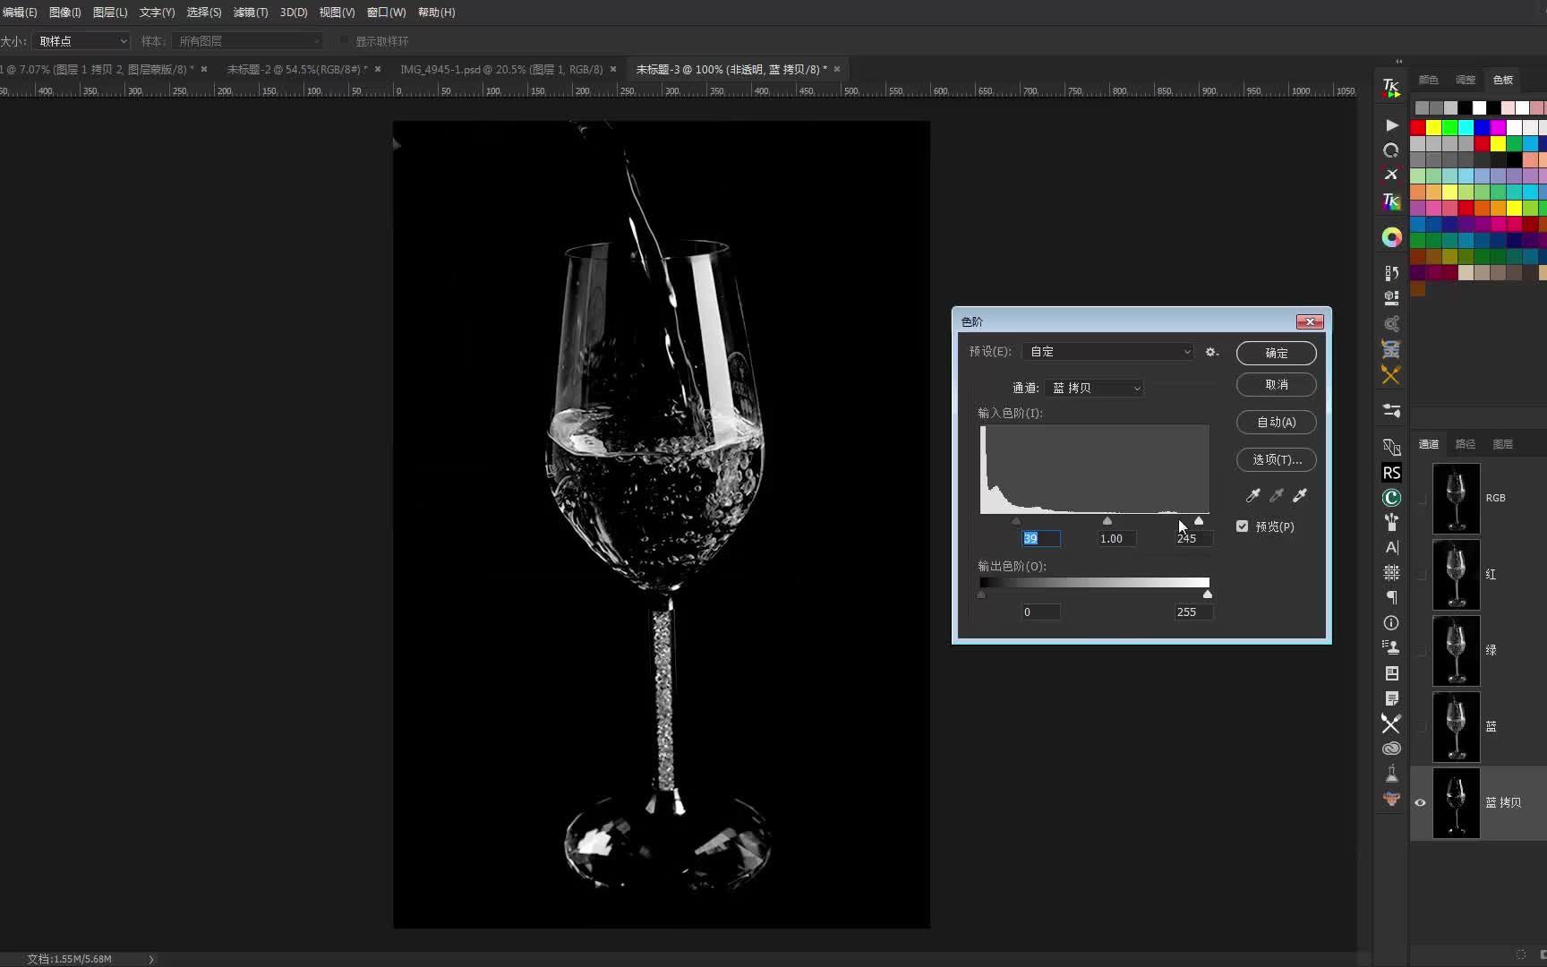The width and height of the screenshot is (1547, 967).
Task: Grab the input midtone slider handle
Action: point(1107,520)
